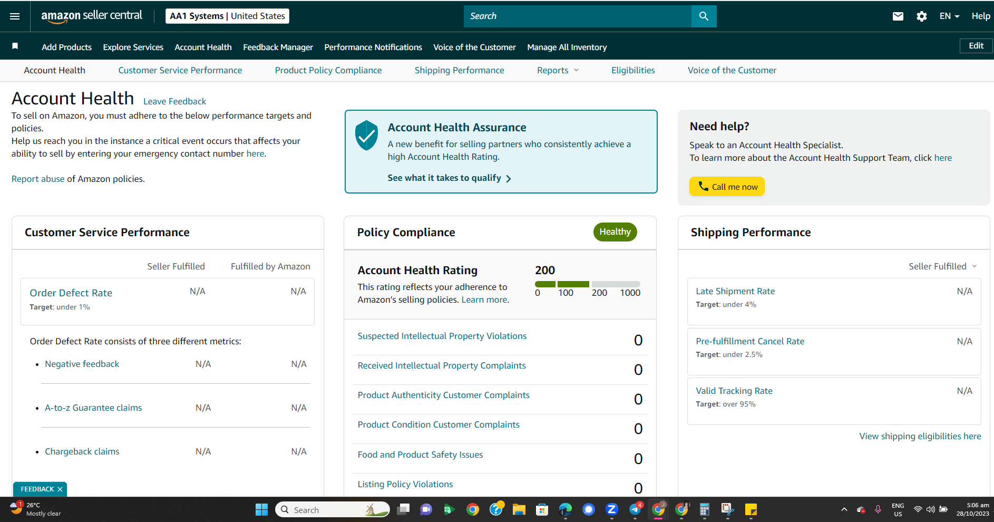Viewport: 994px width, 522px height.
Task: Open Add Products in the top menu
Action: (x=67, y=47)
